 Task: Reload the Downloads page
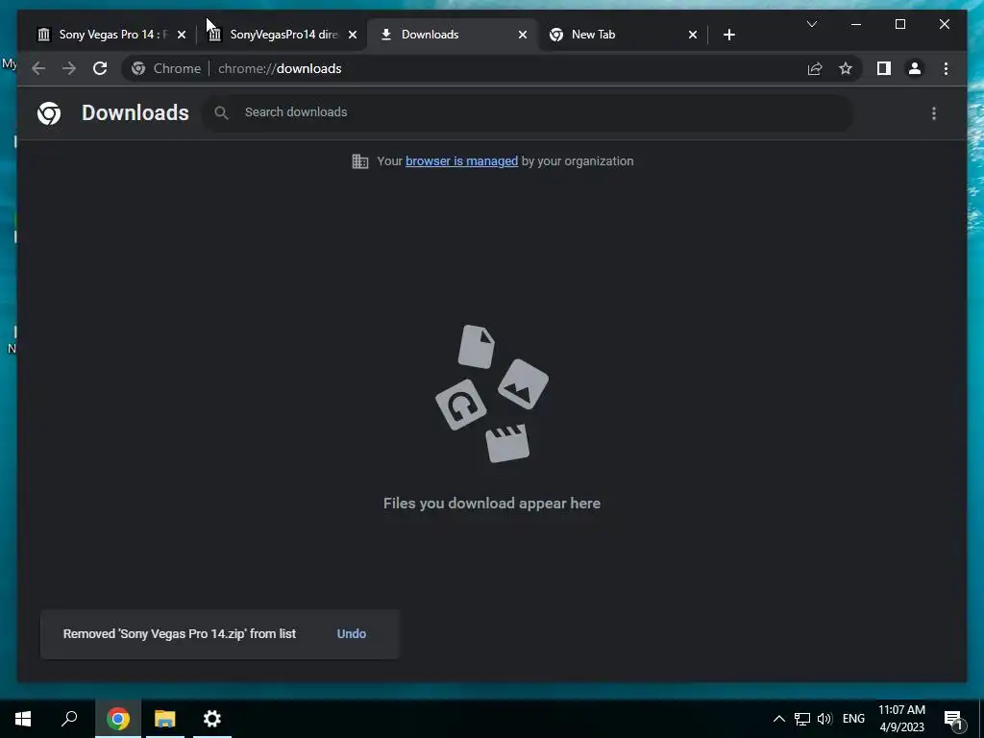tap(100, 68)
